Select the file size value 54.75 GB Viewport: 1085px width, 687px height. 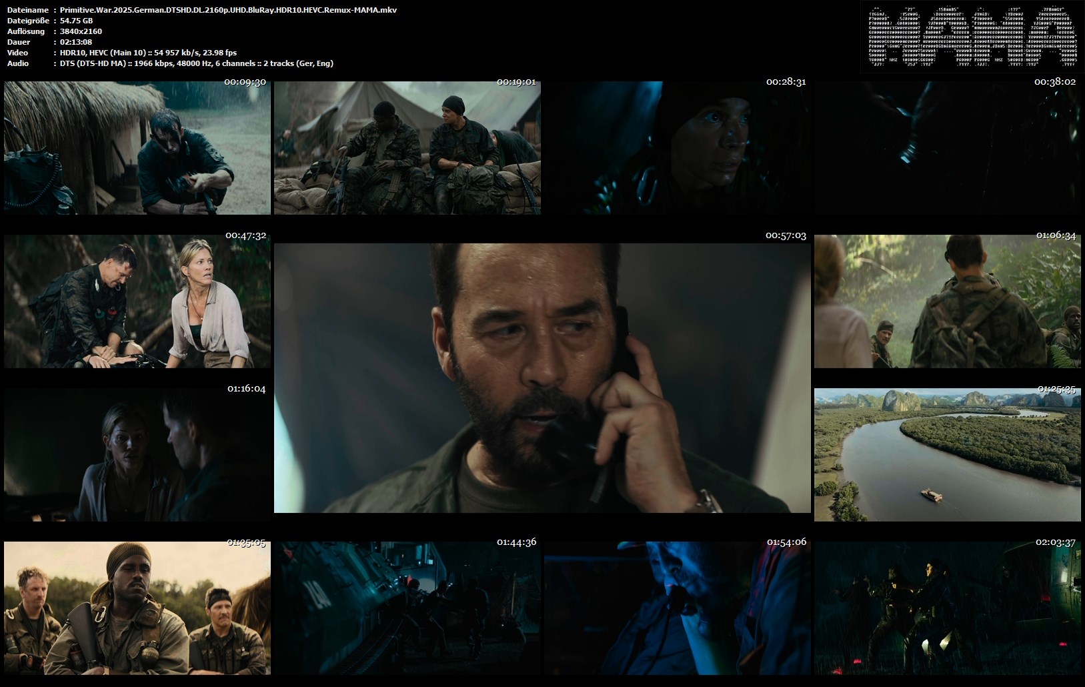pyautogui.click(x=77, y=21)
